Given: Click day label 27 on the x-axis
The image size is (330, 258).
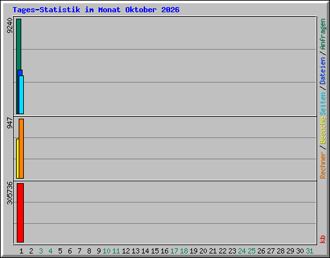Looking at the screenshot, I should point(271,251).
